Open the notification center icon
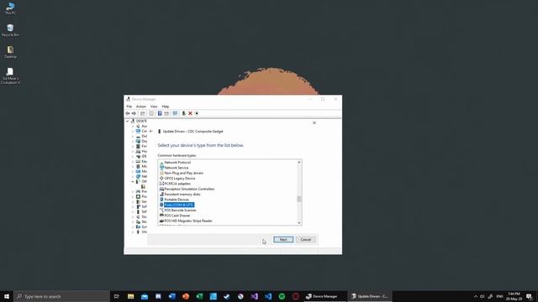 [529, 296]
